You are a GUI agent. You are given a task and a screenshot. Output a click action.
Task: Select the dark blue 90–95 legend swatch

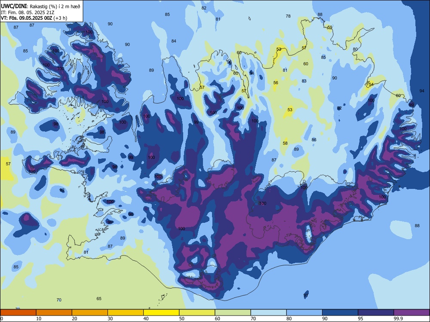(x=340, y=313)
